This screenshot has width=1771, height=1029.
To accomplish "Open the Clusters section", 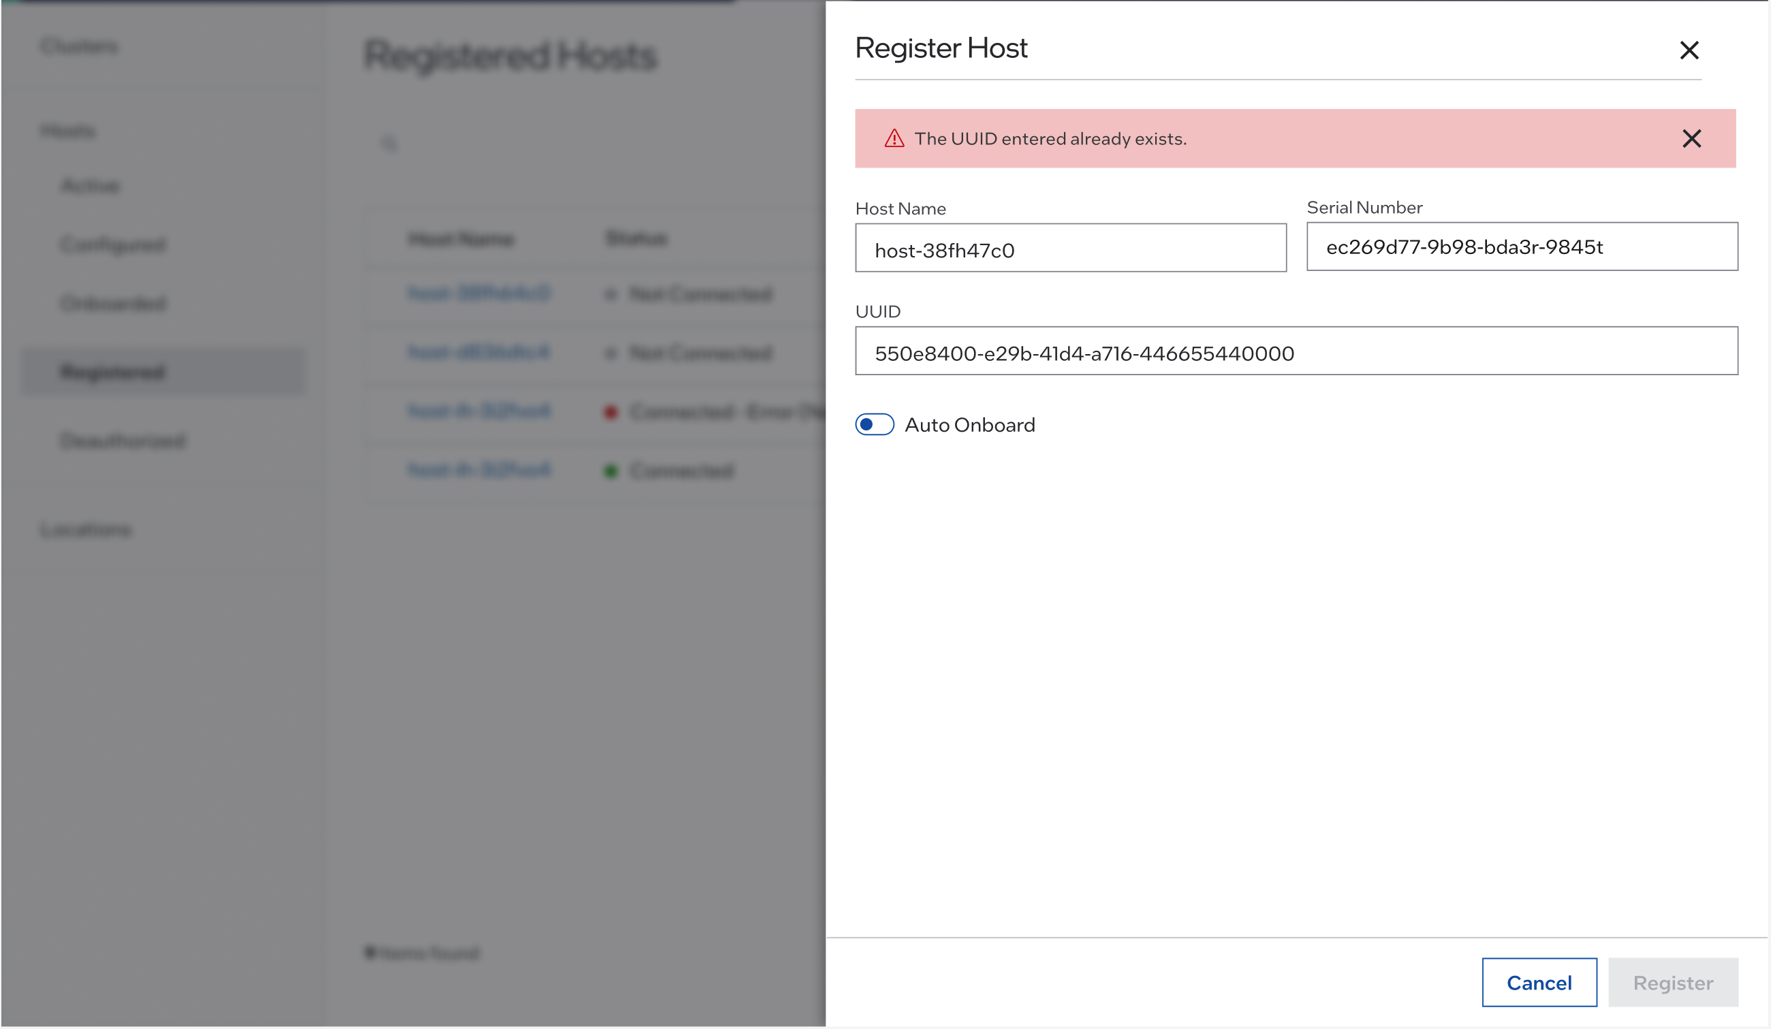I will point(79,46).
